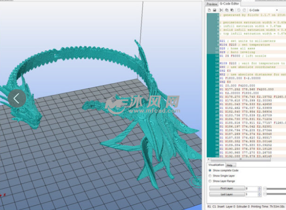The image size is (286, 210).
Task: Click the New file icon in G-Code Editor
Action: pyautogui.click(x=209, y=10)
